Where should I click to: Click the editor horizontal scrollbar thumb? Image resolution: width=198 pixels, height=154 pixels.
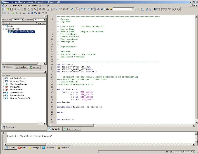[x=72, y=125]
